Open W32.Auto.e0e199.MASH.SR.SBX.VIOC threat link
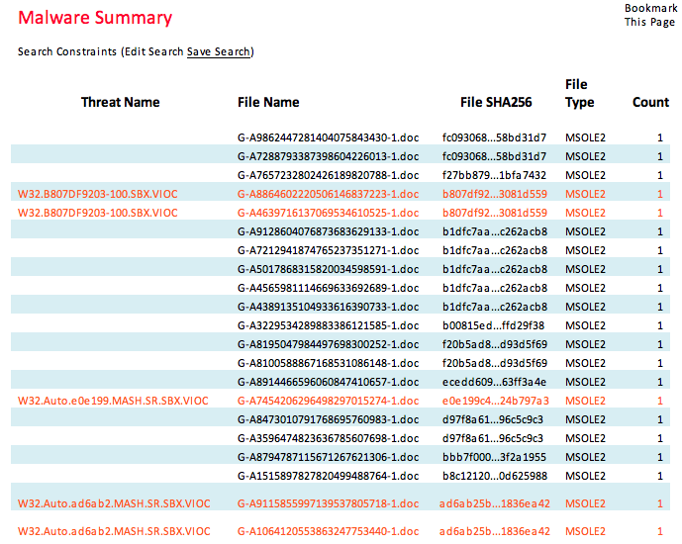The width and height of the screenshot is (682, 544). 113,401
